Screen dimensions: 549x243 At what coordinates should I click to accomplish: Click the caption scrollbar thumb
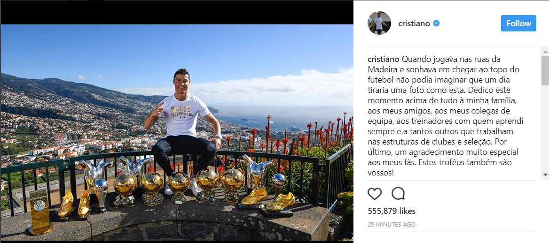click(545, 70)
